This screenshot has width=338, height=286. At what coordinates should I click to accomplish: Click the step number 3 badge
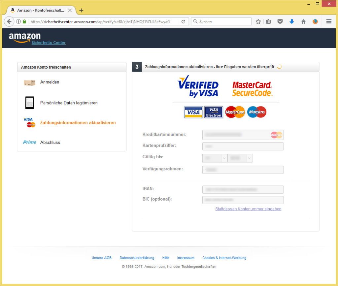click(x=137, y=67)
